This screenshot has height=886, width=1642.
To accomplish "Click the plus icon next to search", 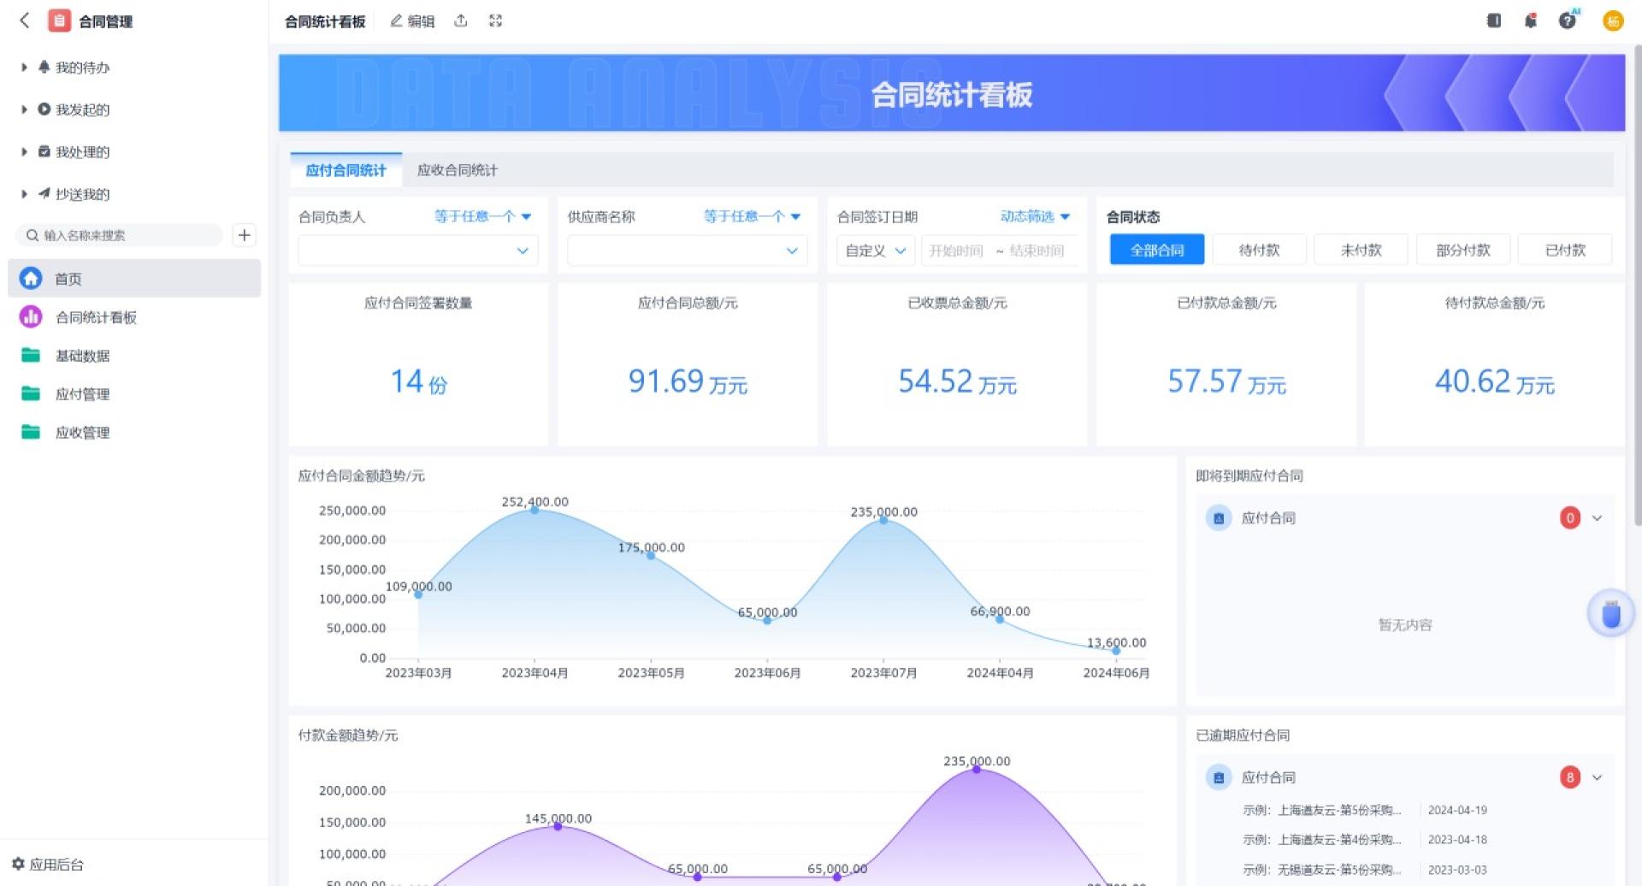I will [245, 235].
